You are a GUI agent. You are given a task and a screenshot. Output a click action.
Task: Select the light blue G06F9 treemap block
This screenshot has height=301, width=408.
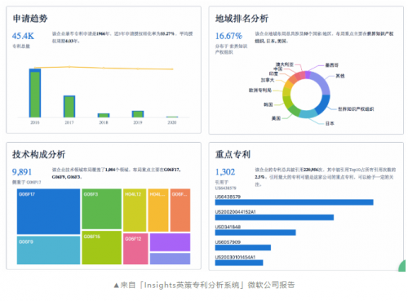pos(49,250)
